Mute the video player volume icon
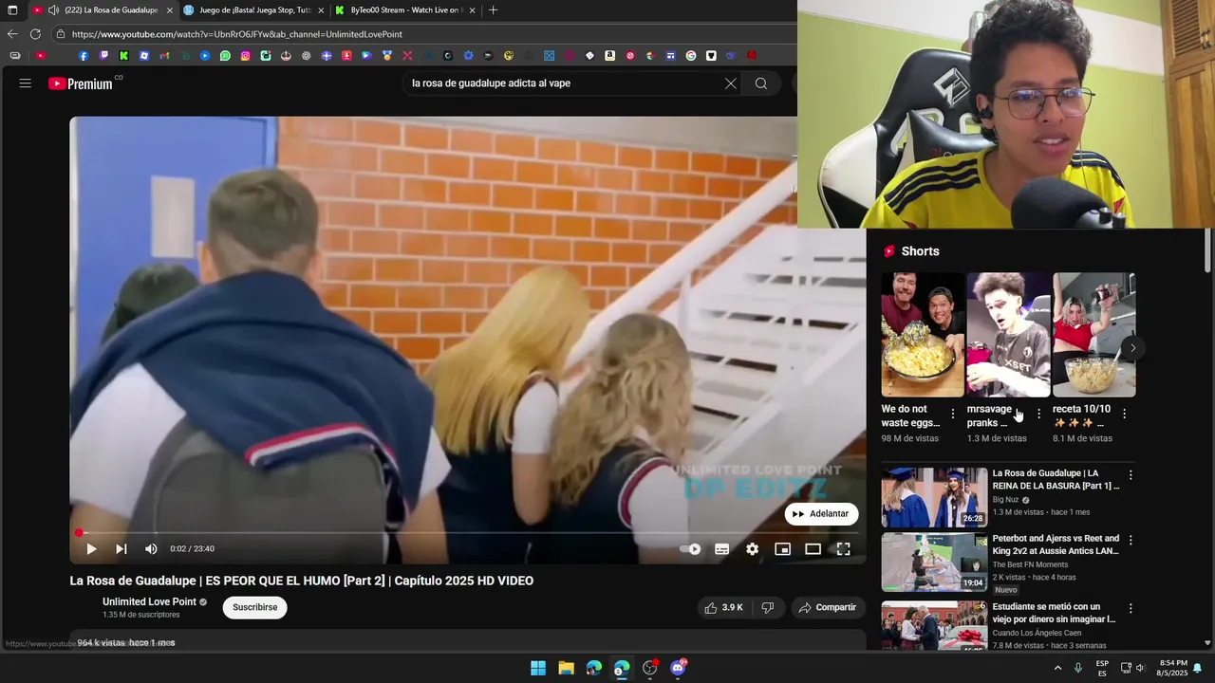Screen dimensions: 1215x683 pos(151,548)
